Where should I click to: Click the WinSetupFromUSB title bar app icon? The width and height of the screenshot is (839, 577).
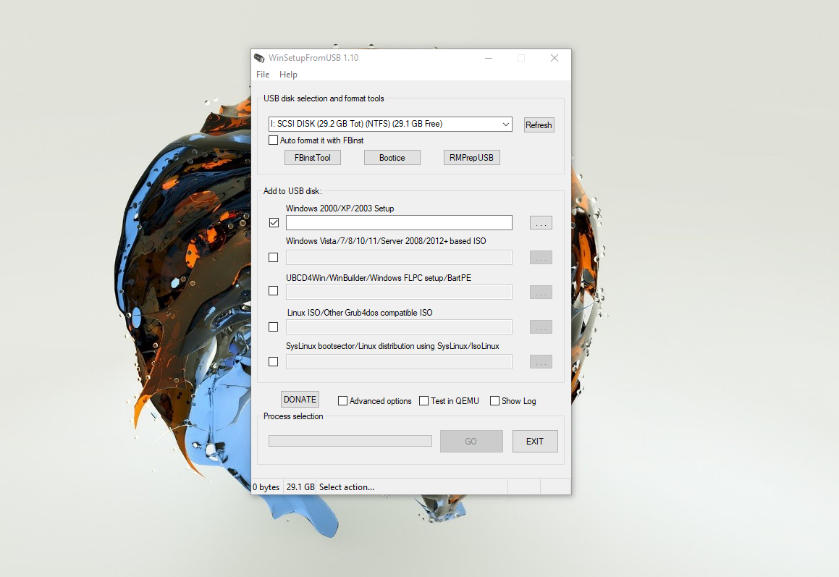coord(259,58)
